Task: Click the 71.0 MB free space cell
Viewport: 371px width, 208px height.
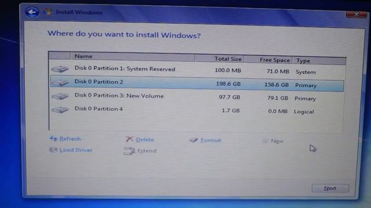Action: tap(278, 71)
